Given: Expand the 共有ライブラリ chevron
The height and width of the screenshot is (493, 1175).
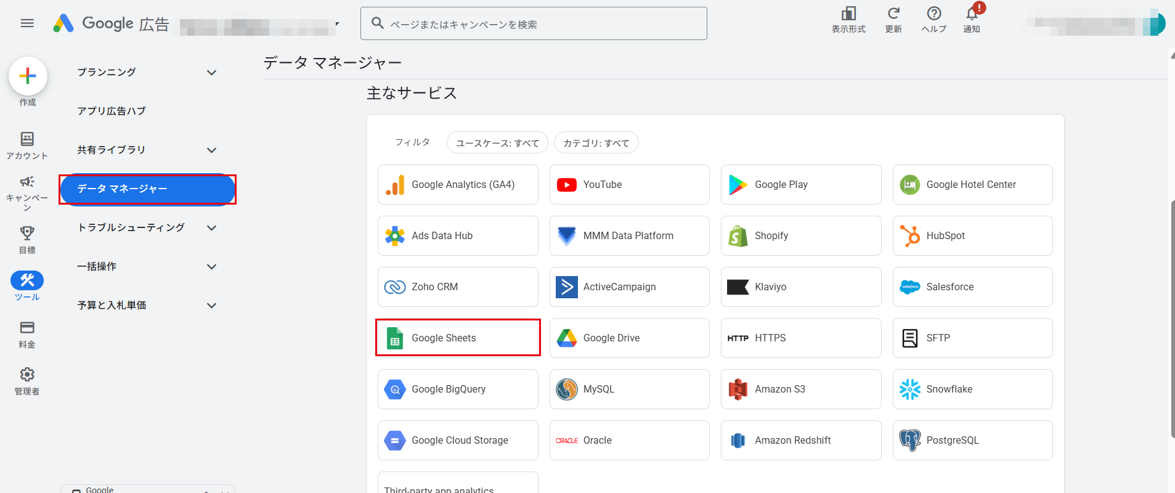Looking at the screenshot, I should [212, 150].
